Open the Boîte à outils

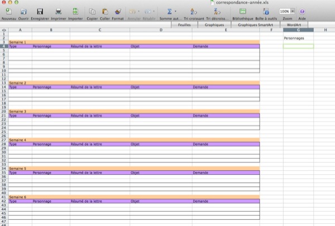[265, 11]
